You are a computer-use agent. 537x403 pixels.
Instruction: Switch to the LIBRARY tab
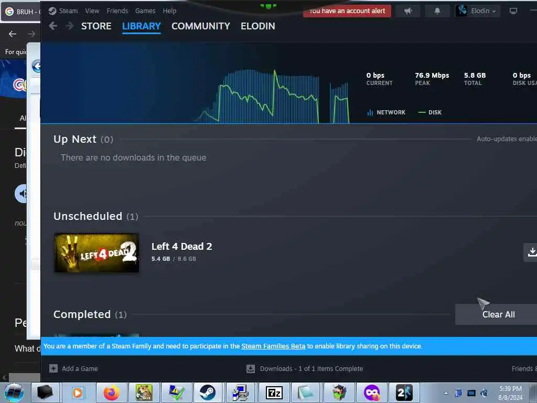142,26
